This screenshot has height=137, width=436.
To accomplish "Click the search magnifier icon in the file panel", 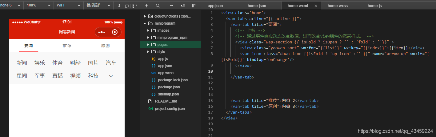I will (158, 6).
